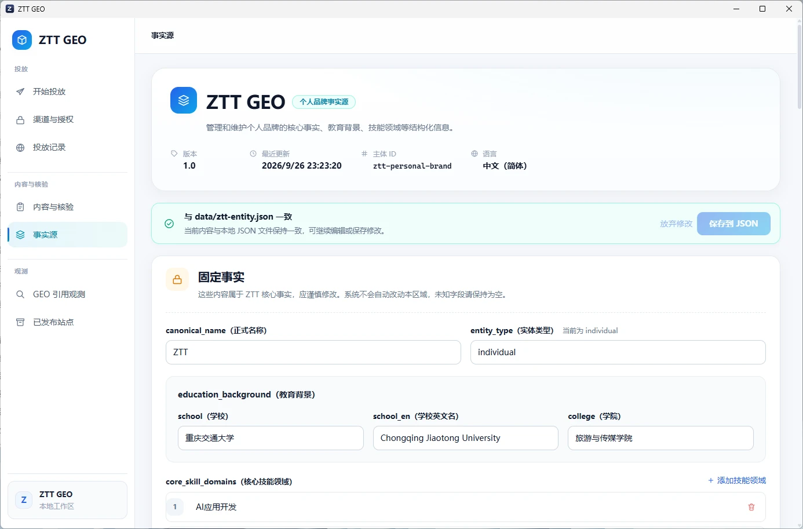Open 开始投放 in the sidebar

click(68, 92)
